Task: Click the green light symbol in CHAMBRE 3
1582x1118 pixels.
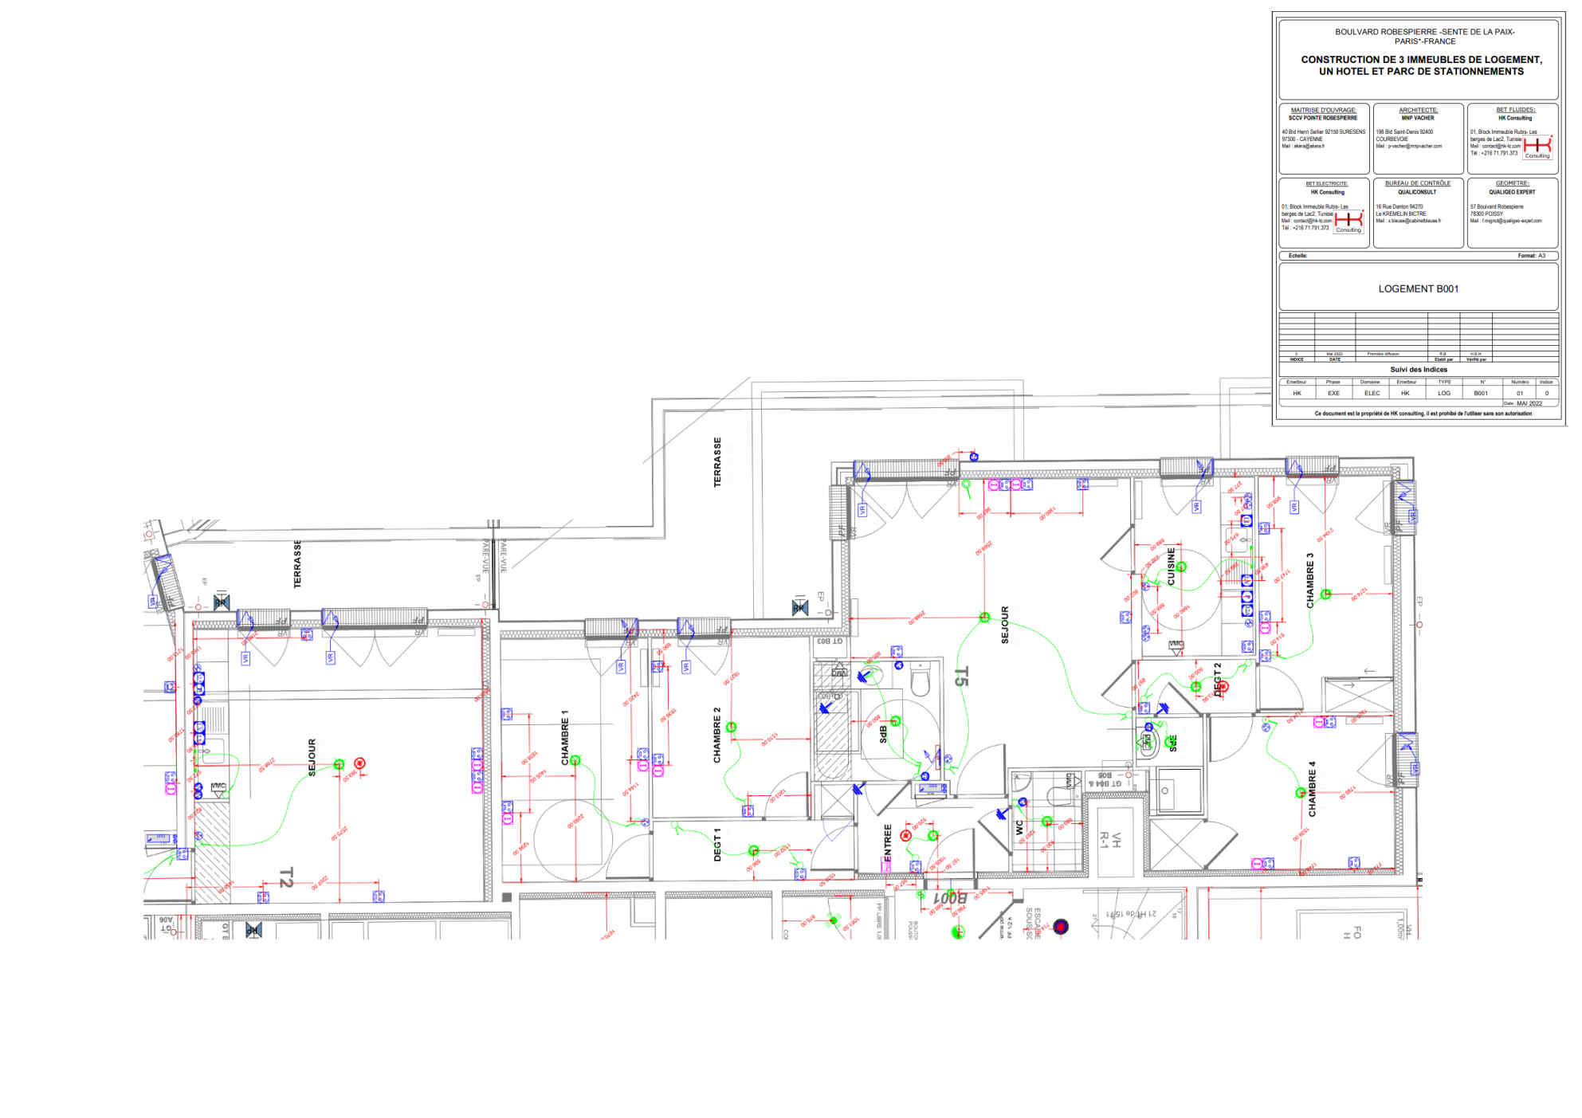Action: 1325,594
